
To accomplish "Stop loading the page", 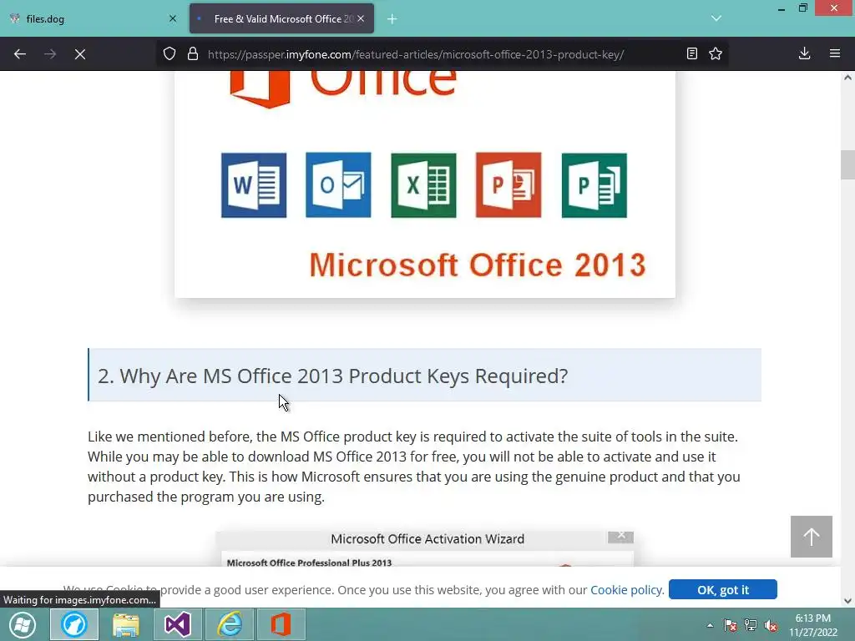I will tap(79, 54).
